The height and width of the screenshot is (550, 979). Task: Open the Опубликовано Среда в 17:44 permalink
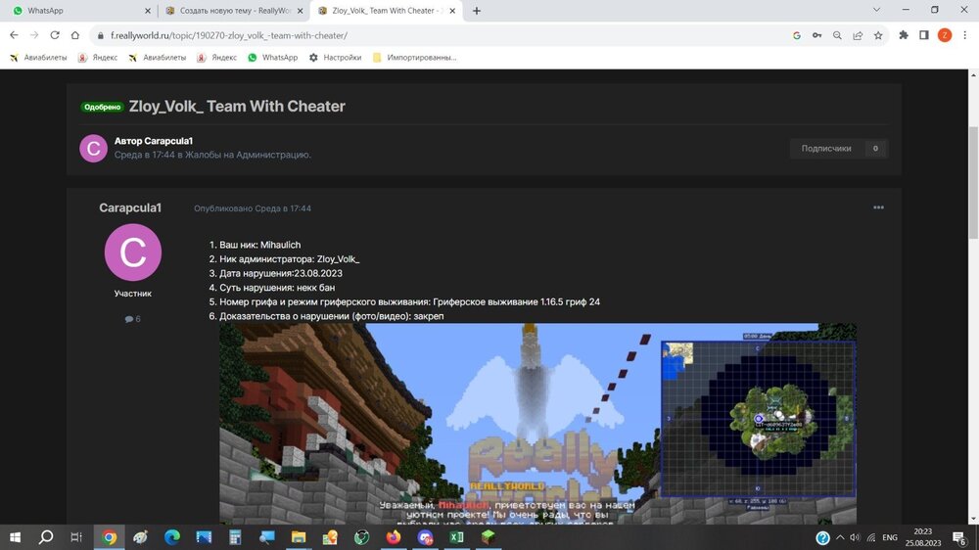tap(253, 208)
